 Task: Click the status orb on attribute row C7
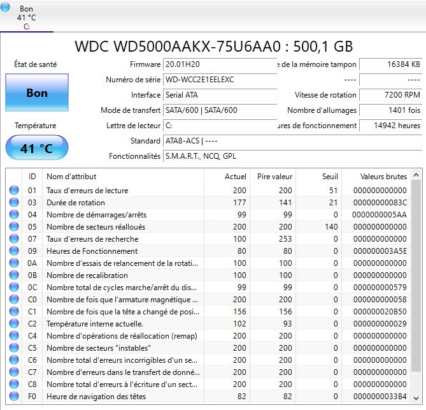tap(14, 372)
